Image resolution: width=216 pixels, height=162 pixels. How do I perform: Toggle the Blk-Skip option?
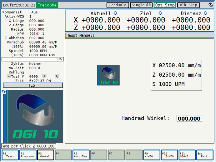coord(188,5)
